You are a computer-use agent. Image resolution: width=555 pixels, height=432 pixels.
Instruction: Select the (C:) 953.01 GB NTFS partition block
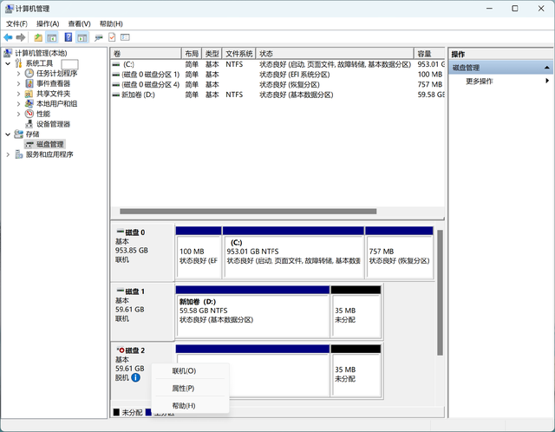point(293,252)
